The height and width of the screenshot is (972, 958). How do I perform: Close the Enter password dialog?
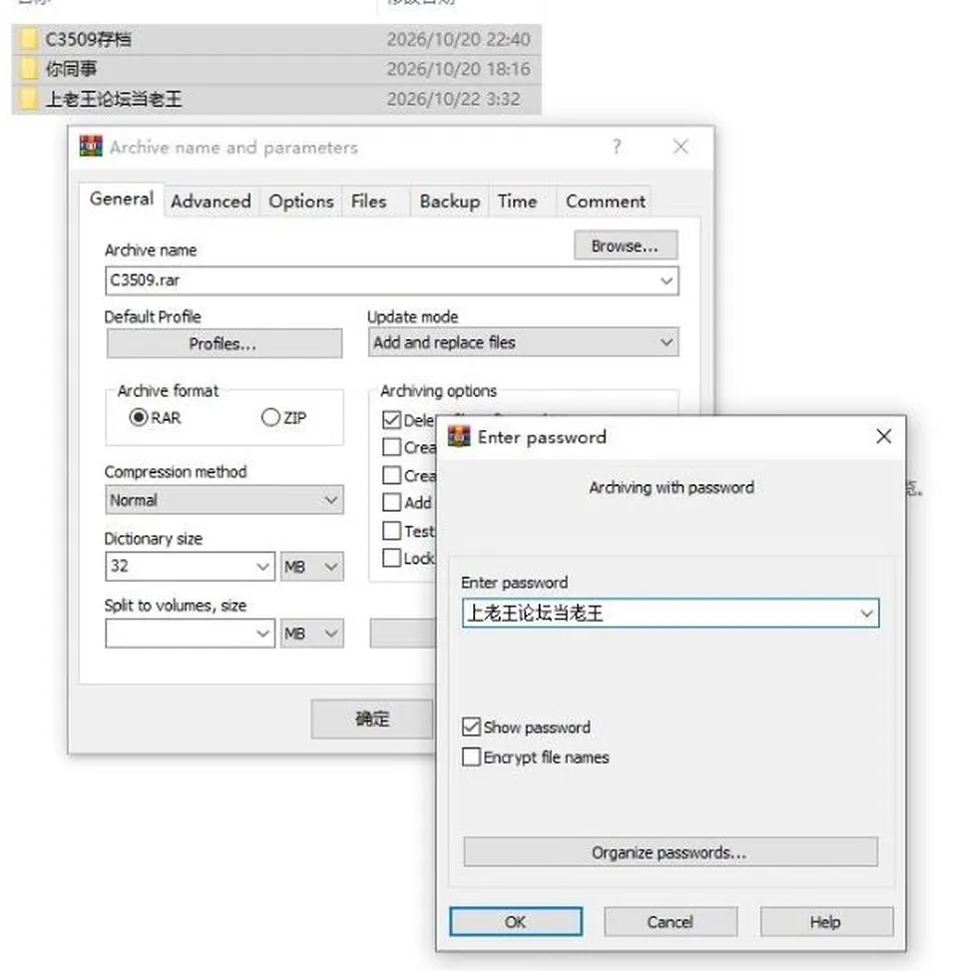pyautogui.click(x=883, y=436)
